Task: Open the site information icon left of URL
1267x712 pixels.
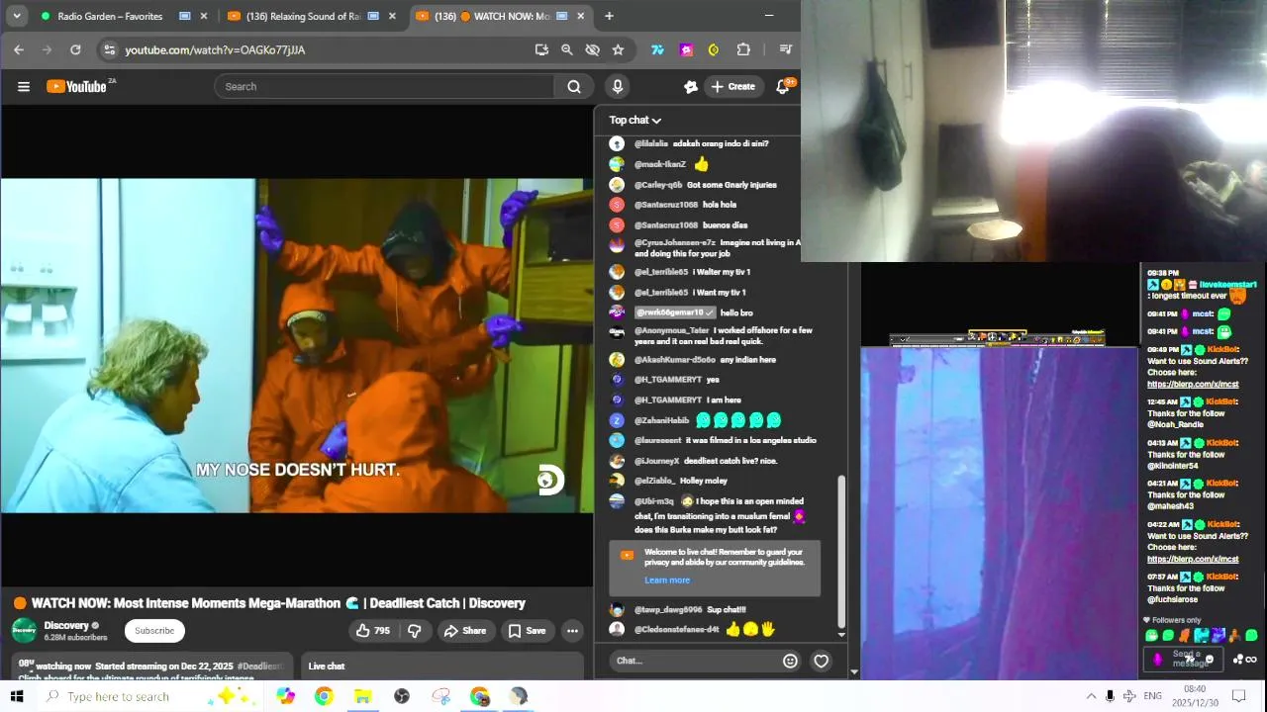Action: pos(109,49)
